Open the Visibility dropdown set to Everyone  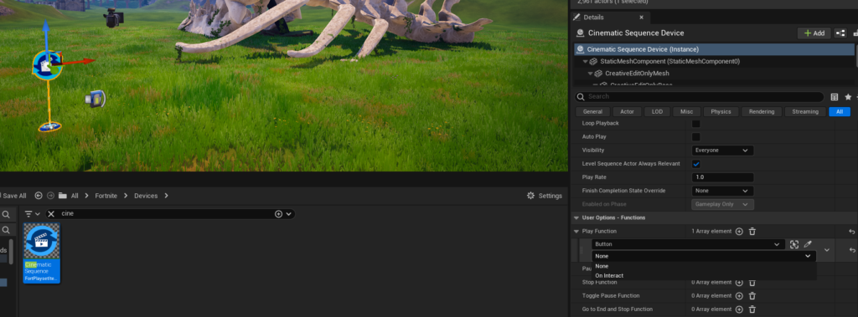pos(722,151)
